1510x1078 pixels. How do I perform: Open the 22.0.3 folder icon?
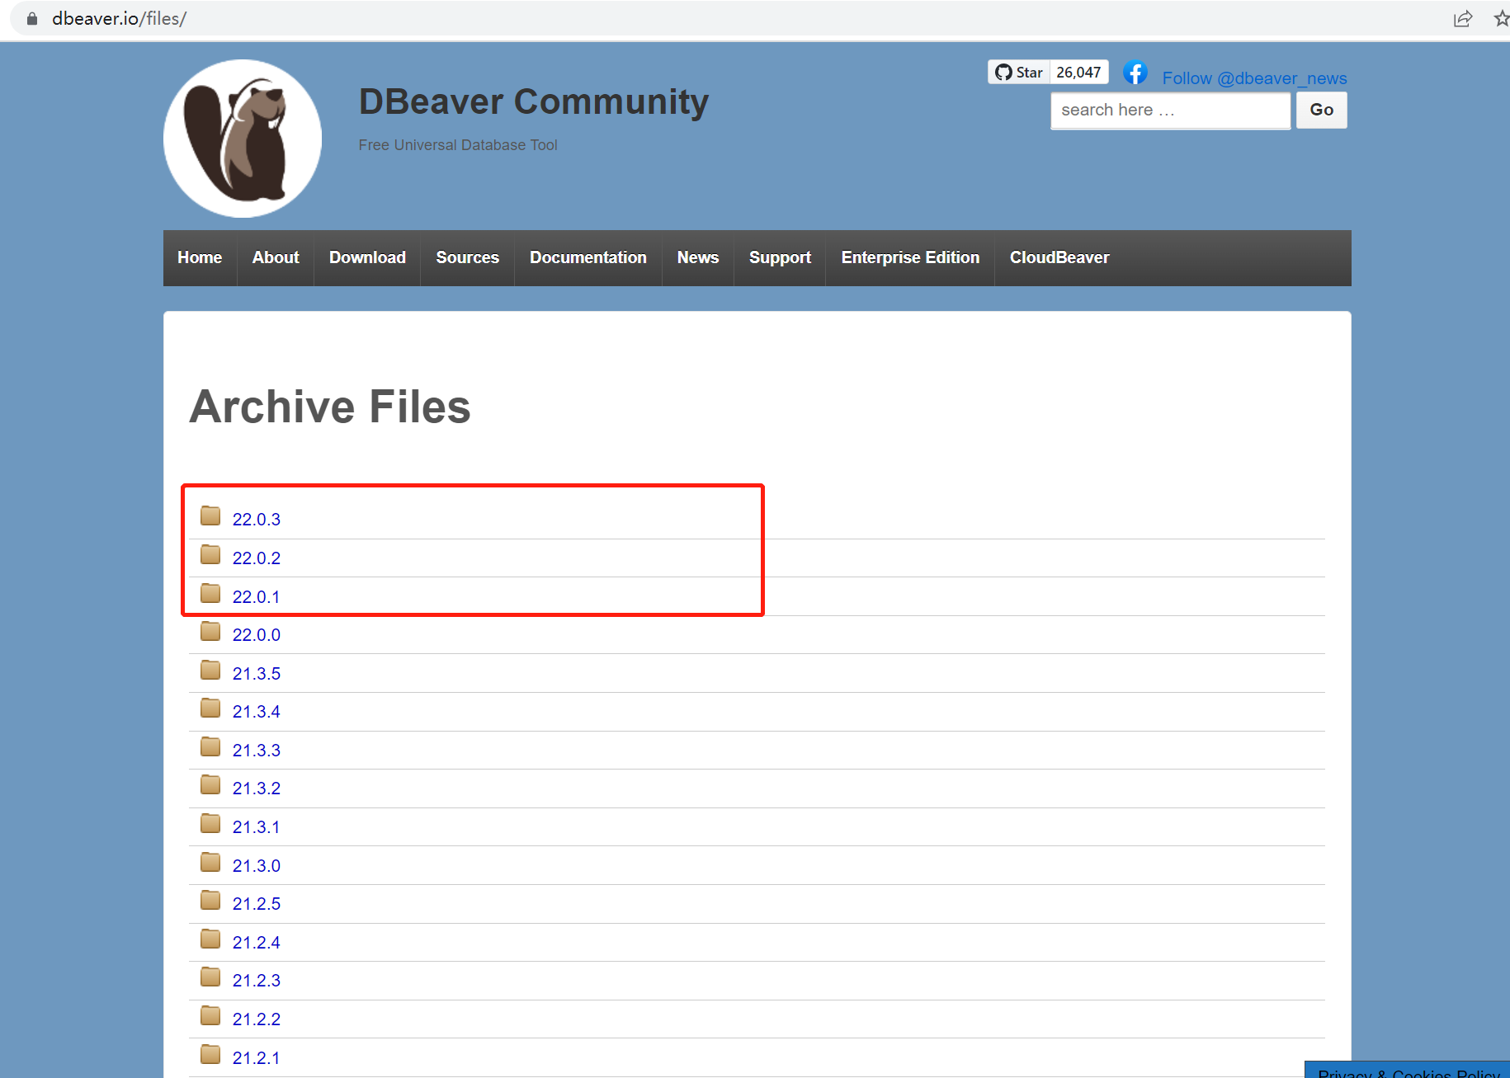click(x=210, y=515)
